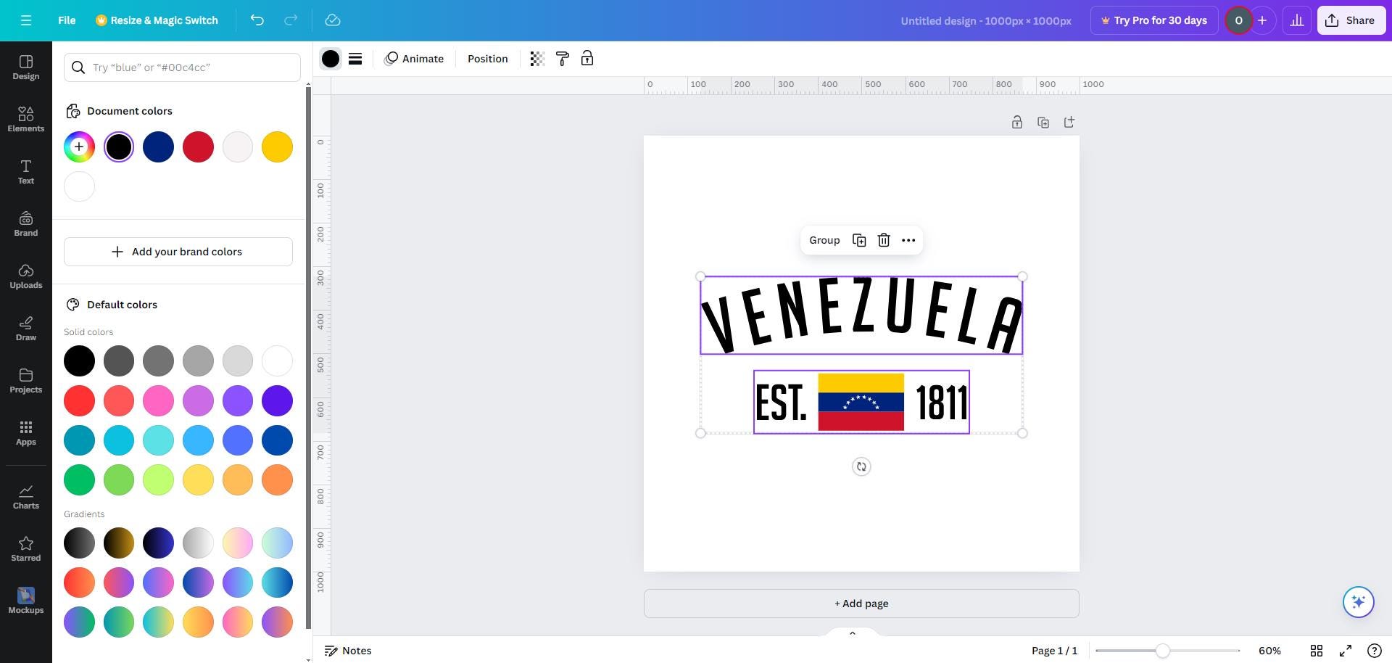Select the copy style paint roller tool
The image size is (1392, 663).
point(563,58)
